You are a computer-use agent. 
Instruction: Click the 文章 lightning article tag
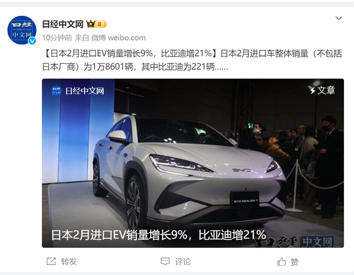pos(322,90)
